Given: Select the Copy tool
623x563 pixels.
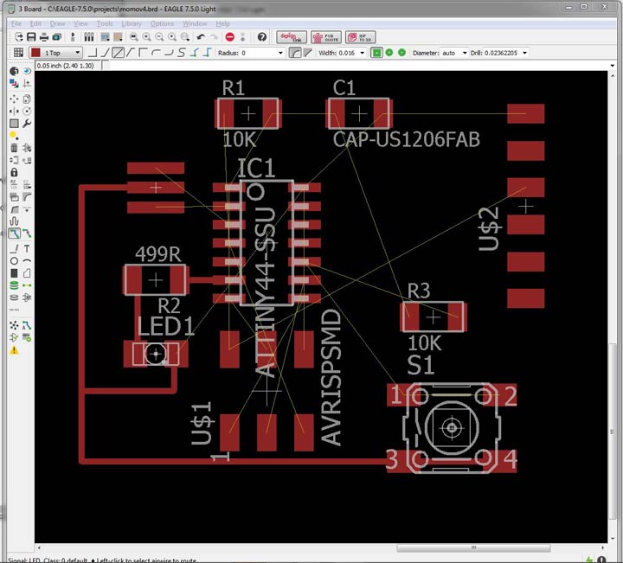Looking at the screenshot, I should point(27,99).
